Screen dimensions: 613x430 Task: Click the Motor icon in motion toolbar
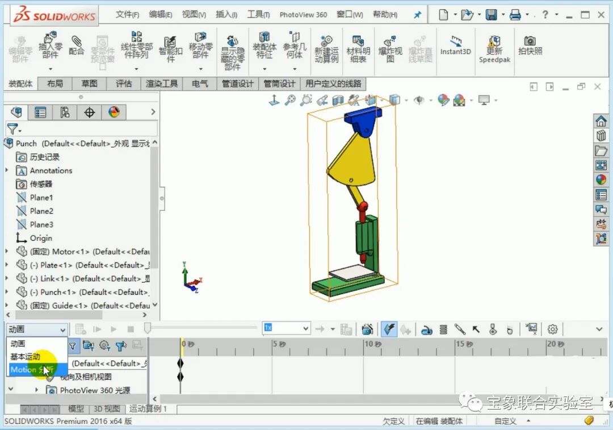pos(426,329)
